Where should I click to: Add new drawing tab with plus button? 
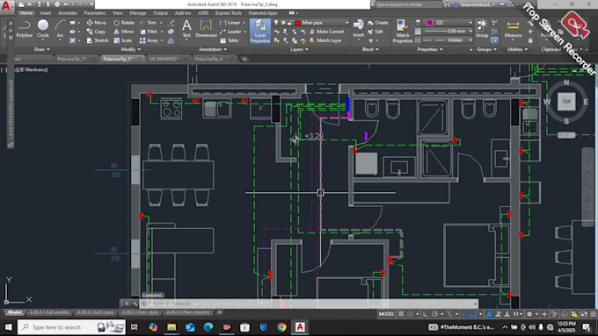(244, 59)
